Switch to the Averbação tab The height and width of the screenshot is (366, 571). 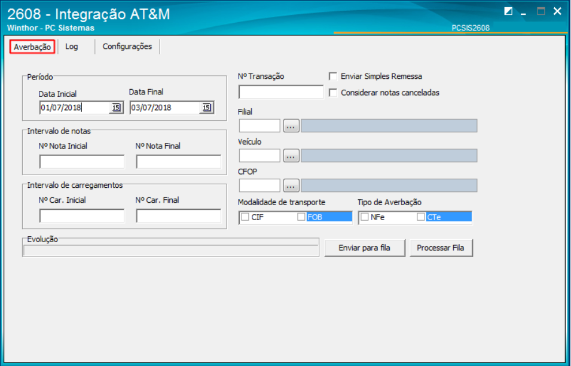pos(32,47)
